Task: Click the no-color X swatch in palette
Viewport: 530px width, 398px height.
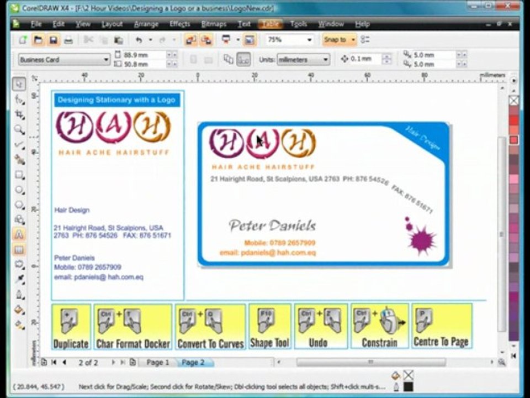Action: [x=514, y=100]
